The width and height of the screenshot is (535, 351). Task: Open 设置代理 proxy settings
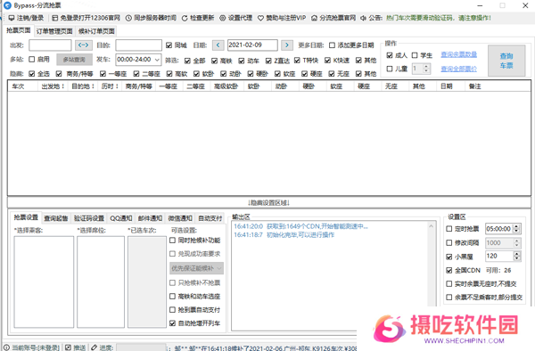[235, 18]
